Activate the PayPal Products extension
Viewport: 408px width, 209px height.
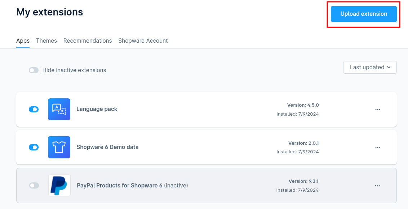click(x=34, y=185)
